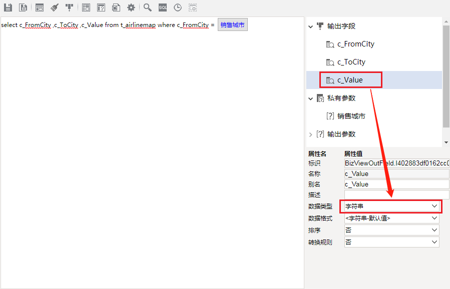Click the Excel export document icon
The image size is (450, 289).
(x=116, y=7)
